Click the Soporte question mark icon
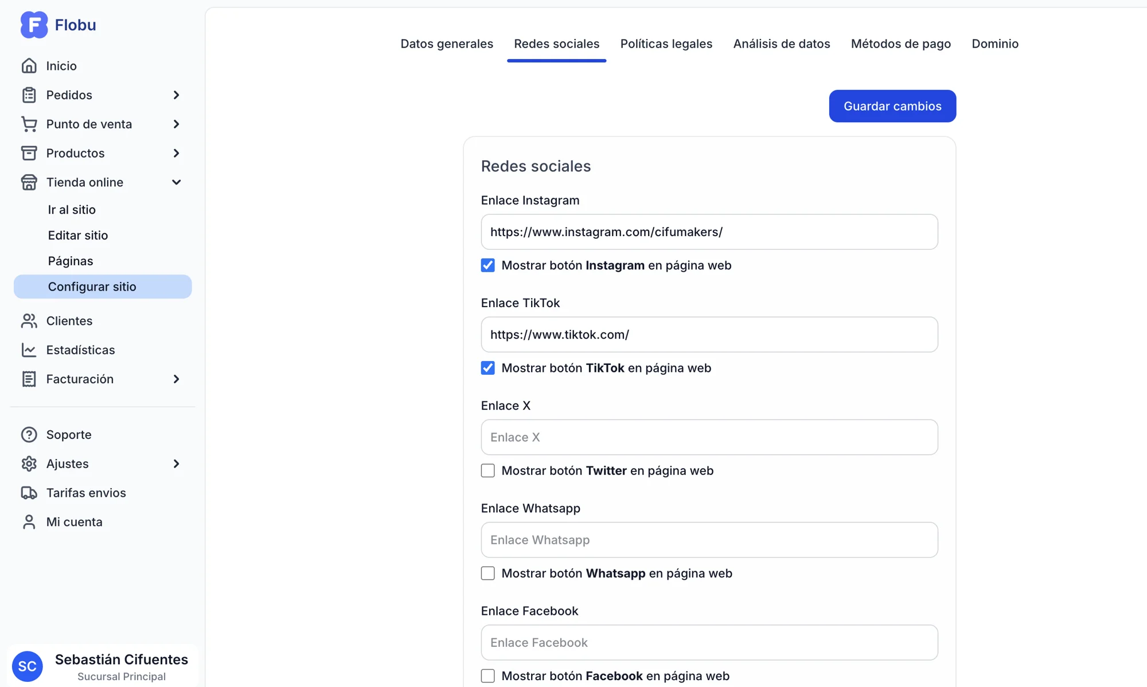The image size is (1147, 687). tap(29, 435)
